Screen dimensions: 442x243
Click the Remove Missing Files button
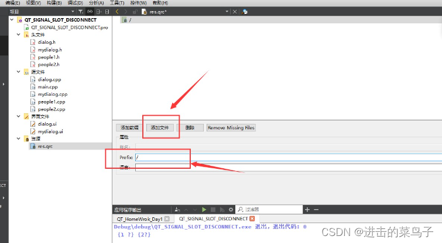pyautogui.click(x=231, y=128)
